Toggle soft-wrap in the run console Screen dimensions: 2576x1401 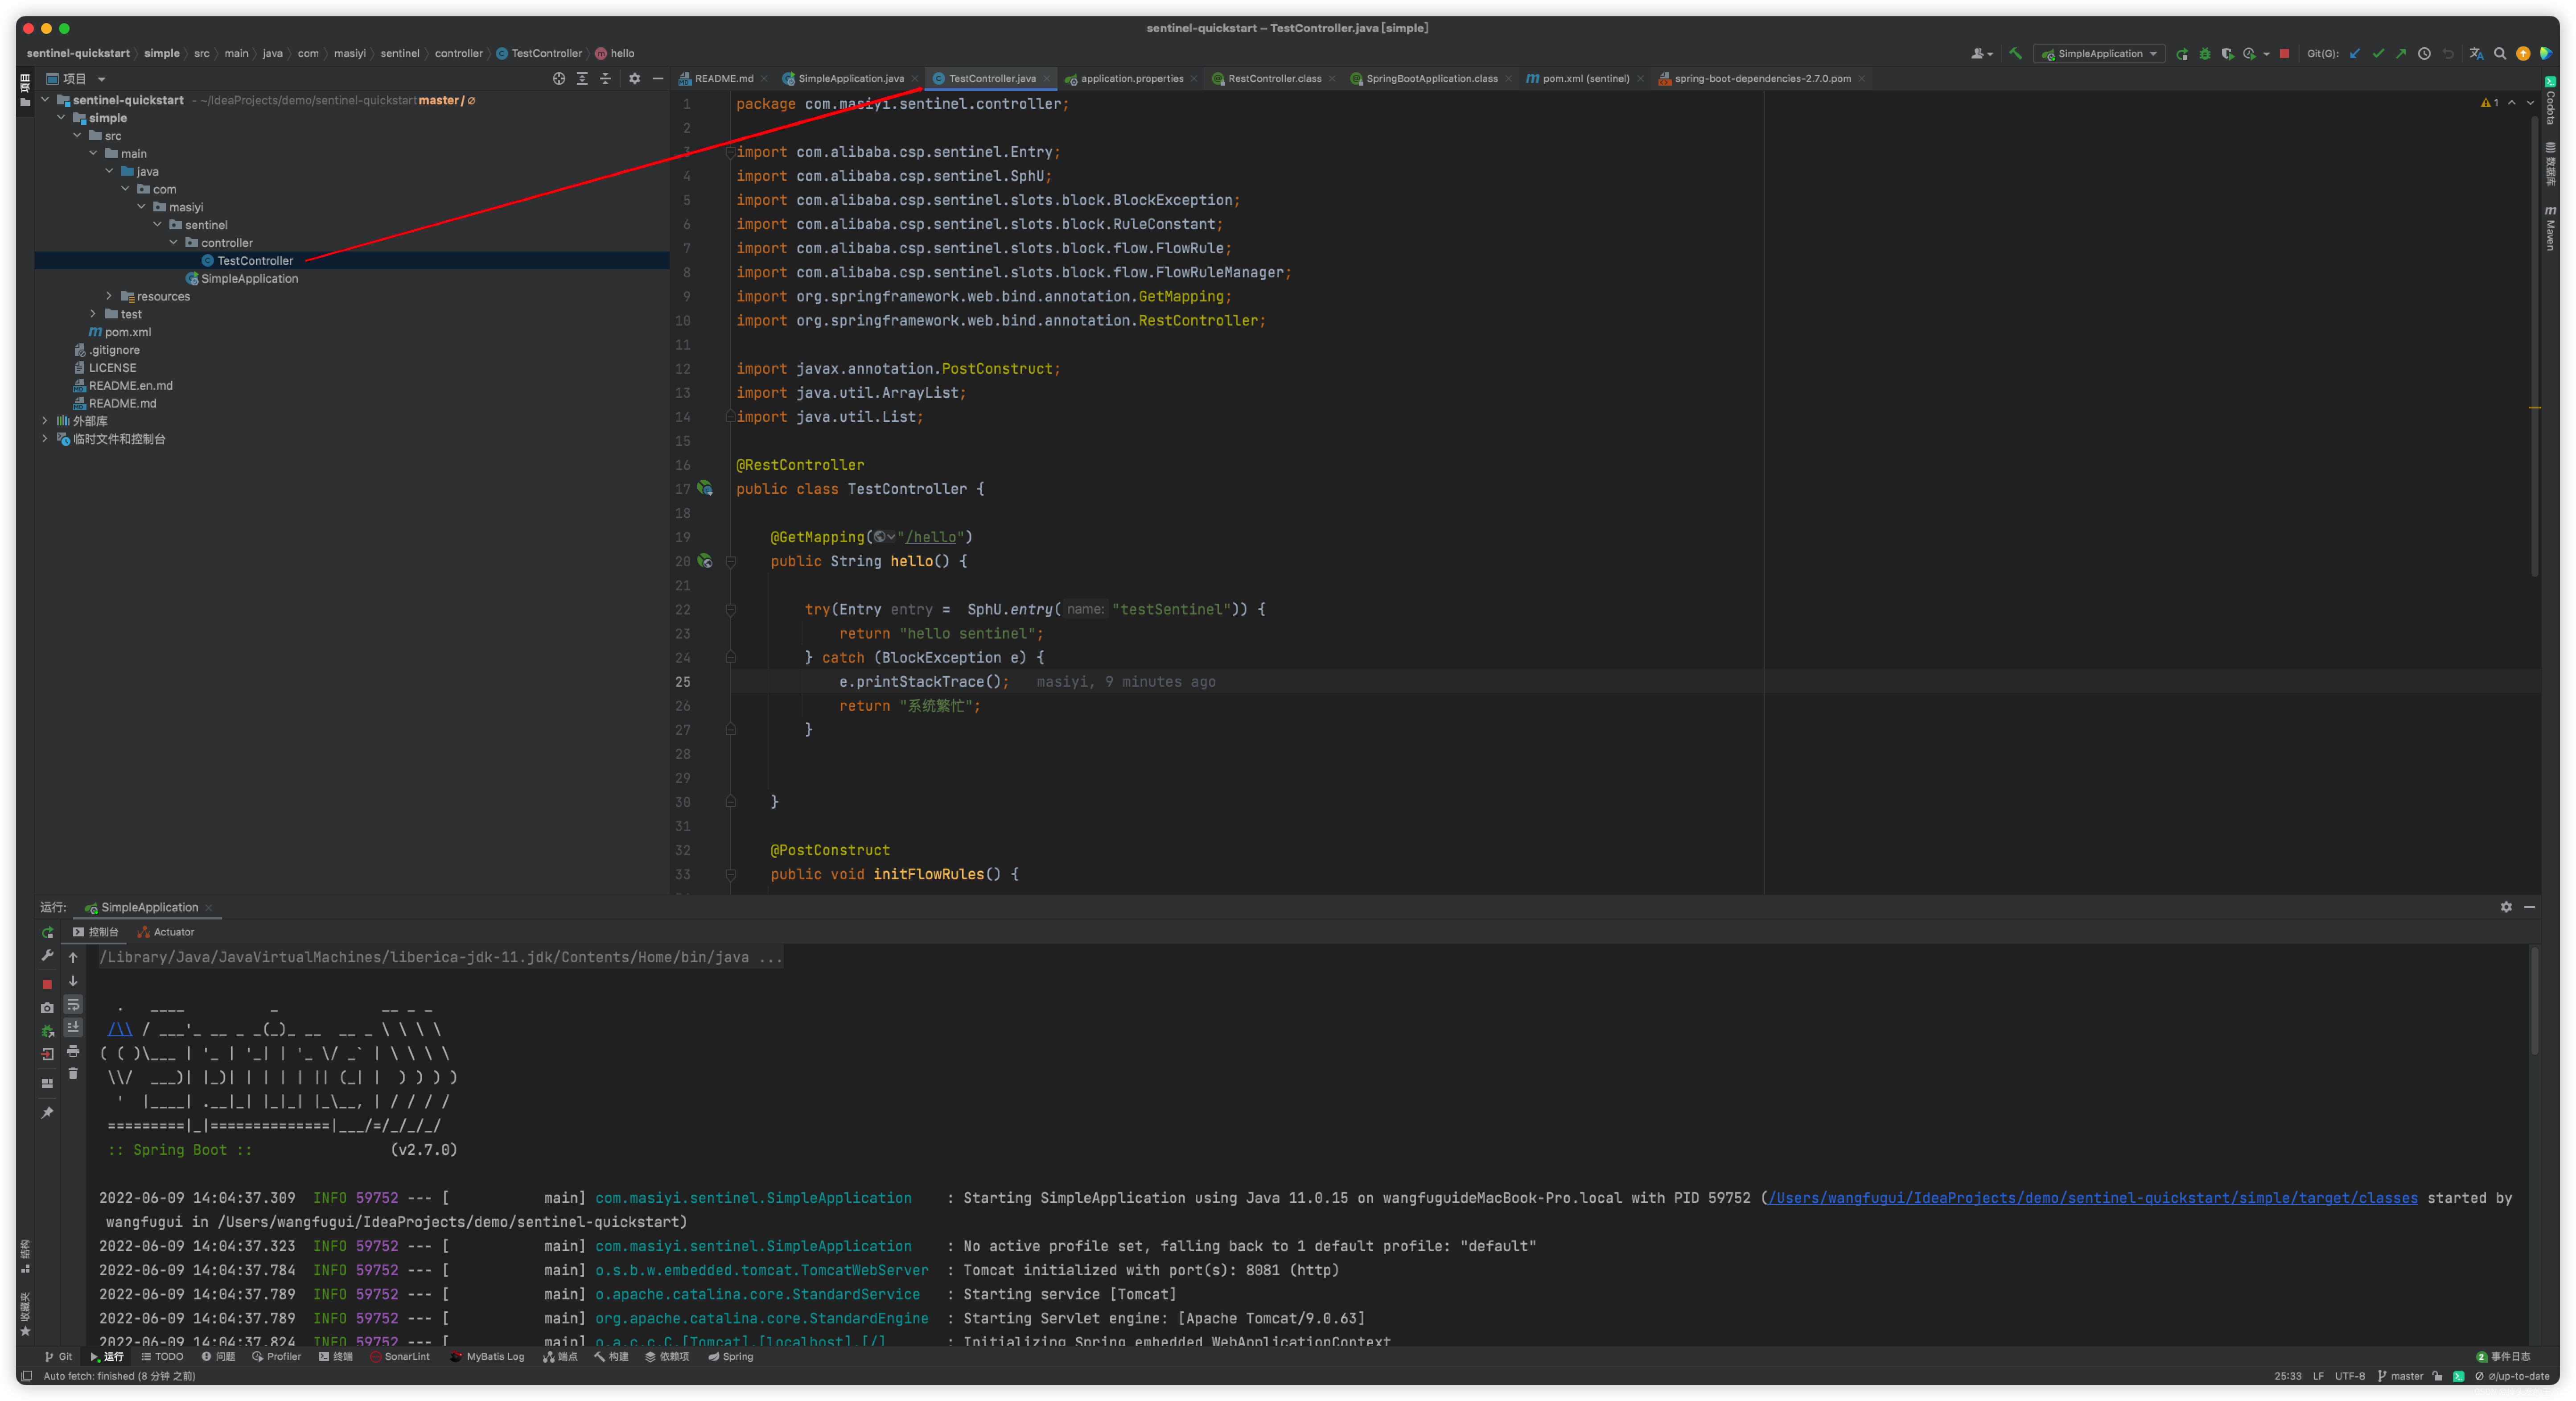(x=73, y=1004)
